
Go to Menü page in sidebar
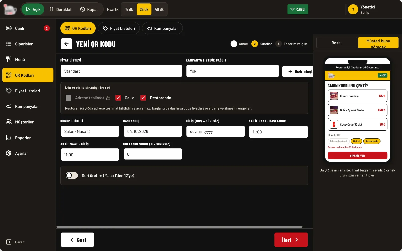pos(28,59)
